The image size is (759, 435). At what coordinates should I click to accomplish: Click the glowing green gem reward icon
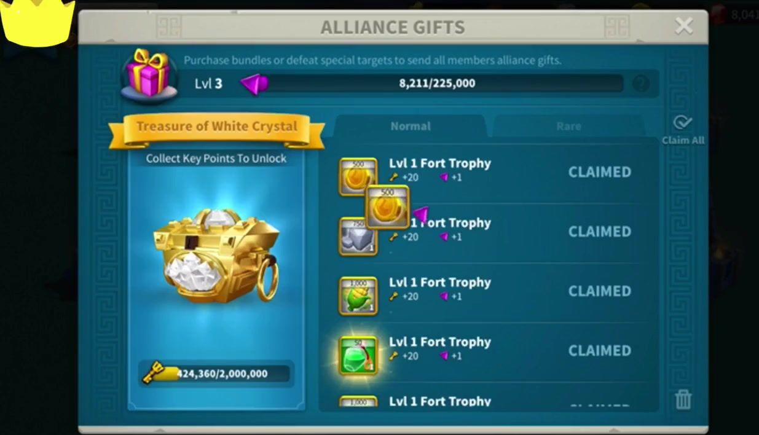(358, 355)
